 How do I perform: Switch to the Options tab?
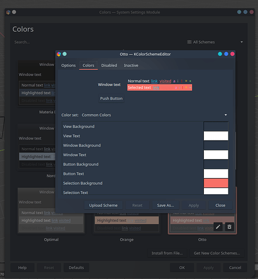coord(68,65)
